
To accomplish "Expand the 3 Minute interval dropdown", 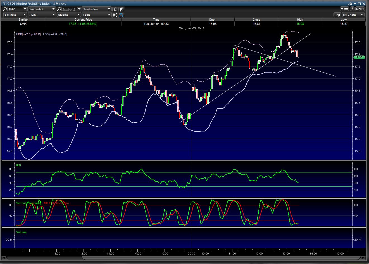I will (x=15, y=15).
